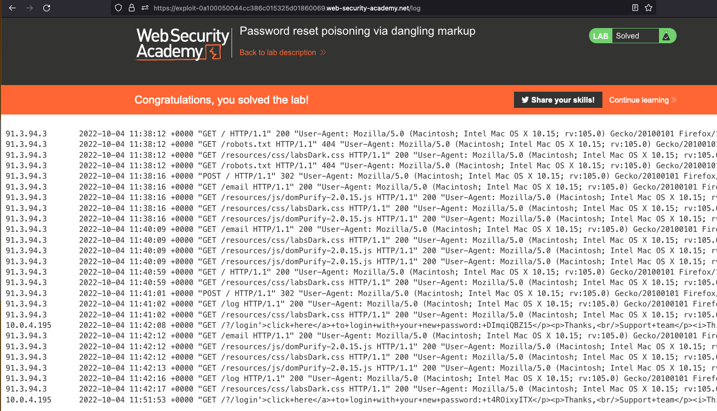Click the chevrons after Back to lab description
Image resolution: width=717 pixels, height=411 pixels.
point(323,52)
